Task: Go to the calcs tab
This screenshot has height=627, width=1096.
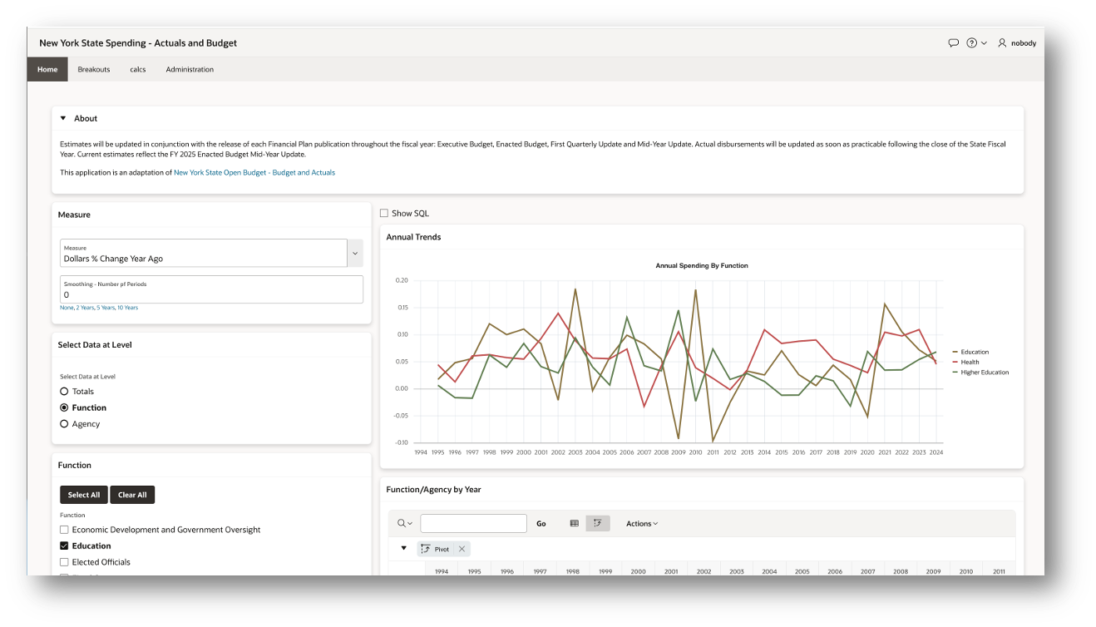Action: (138, 69)
